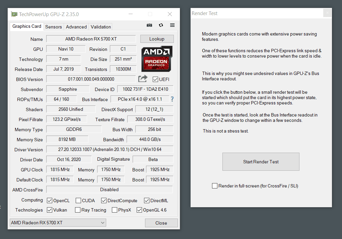This screenshot has height=239, width=342.
Task: Toggle the Ray Tracing checkbox
Action: (x=78, y=210)
